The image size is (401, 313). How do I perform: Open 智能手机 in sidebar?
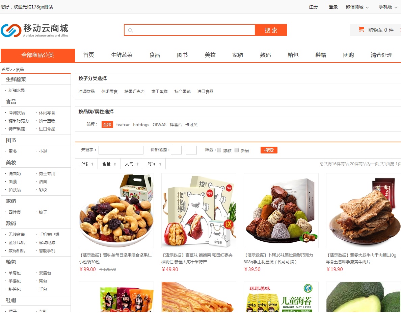point(47,251)
